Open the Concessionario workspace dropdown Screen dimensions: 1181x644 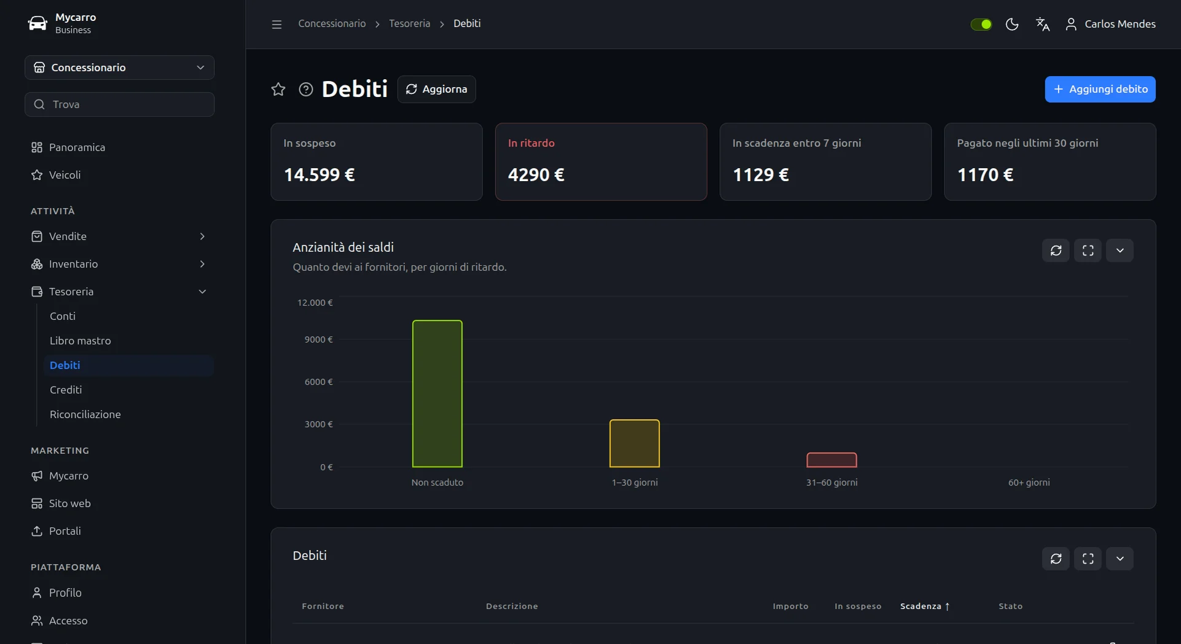pyautogui.click(x=119, y=68)
